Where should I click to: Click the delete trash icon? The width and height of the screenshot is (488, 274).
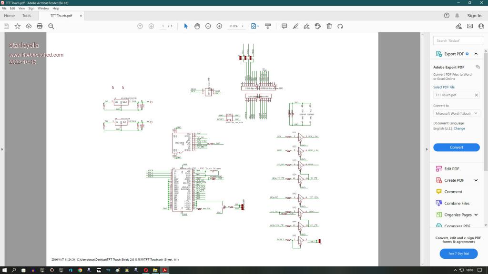(329, 26)
